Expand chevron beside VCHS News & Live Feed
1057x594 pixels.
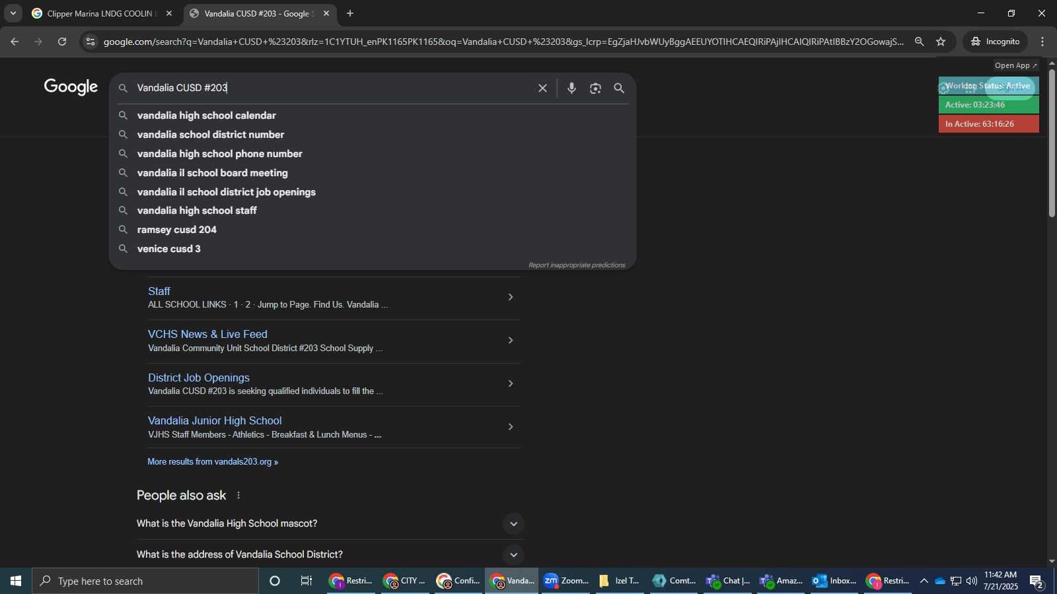pos(510,341)
